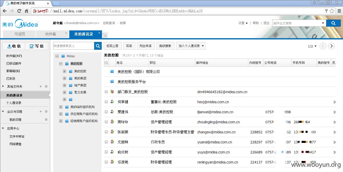The width and height of the screenshot is (343, 172).
Task: Click close-all-tabs icon after the tabs
Action: click(105, 35)
